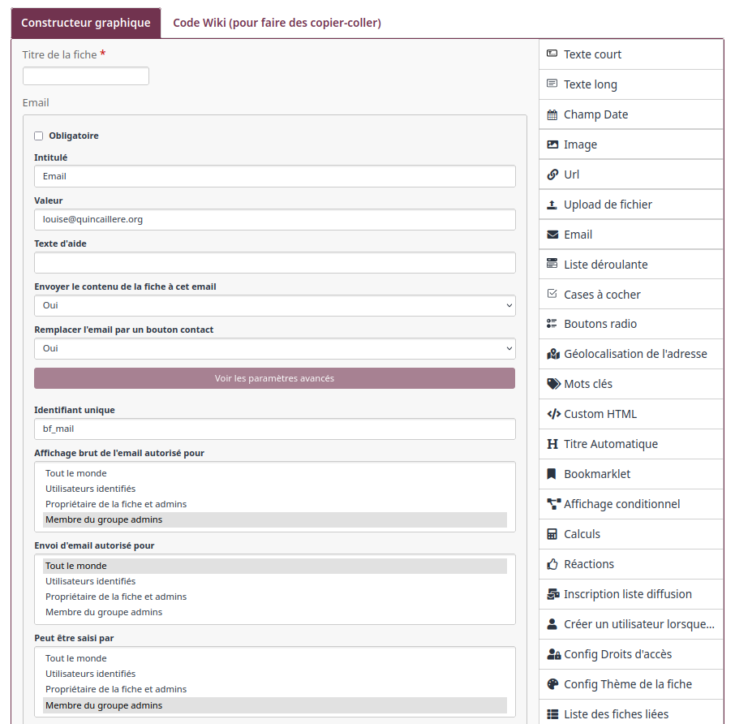Select the Custom HTML code icon
The height and width of the screenshot is (724, 735).
(x=553, y=414)
